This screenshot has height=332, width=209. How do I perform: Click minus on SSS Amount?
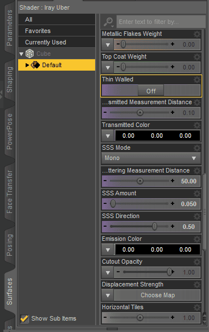(x=105, y=203)
